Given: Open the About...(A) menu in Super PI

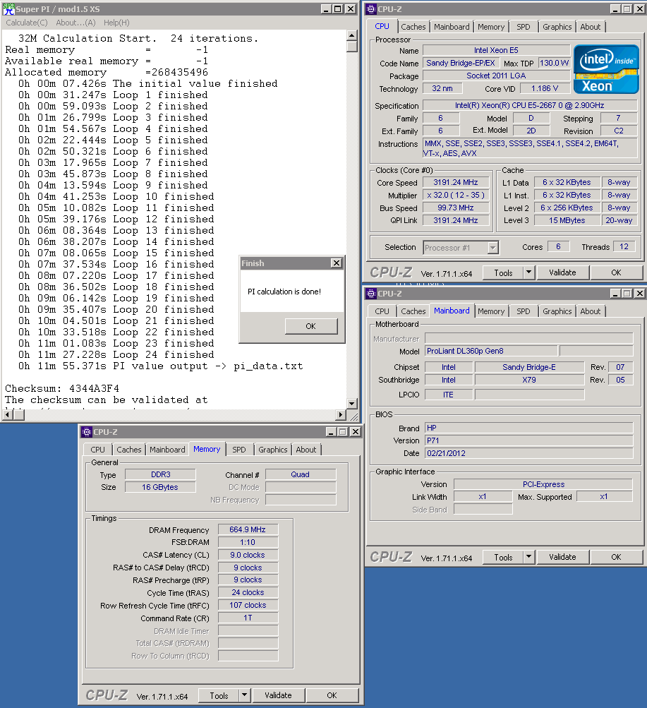Looking at the screenshot, I should (75, 23).
